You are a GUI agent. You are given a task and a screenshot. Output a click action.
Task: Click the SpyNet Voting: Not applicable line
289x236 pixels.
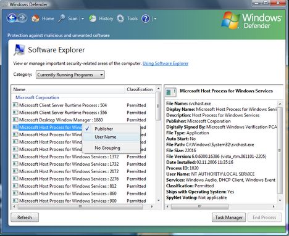click(x=196, y=198)
